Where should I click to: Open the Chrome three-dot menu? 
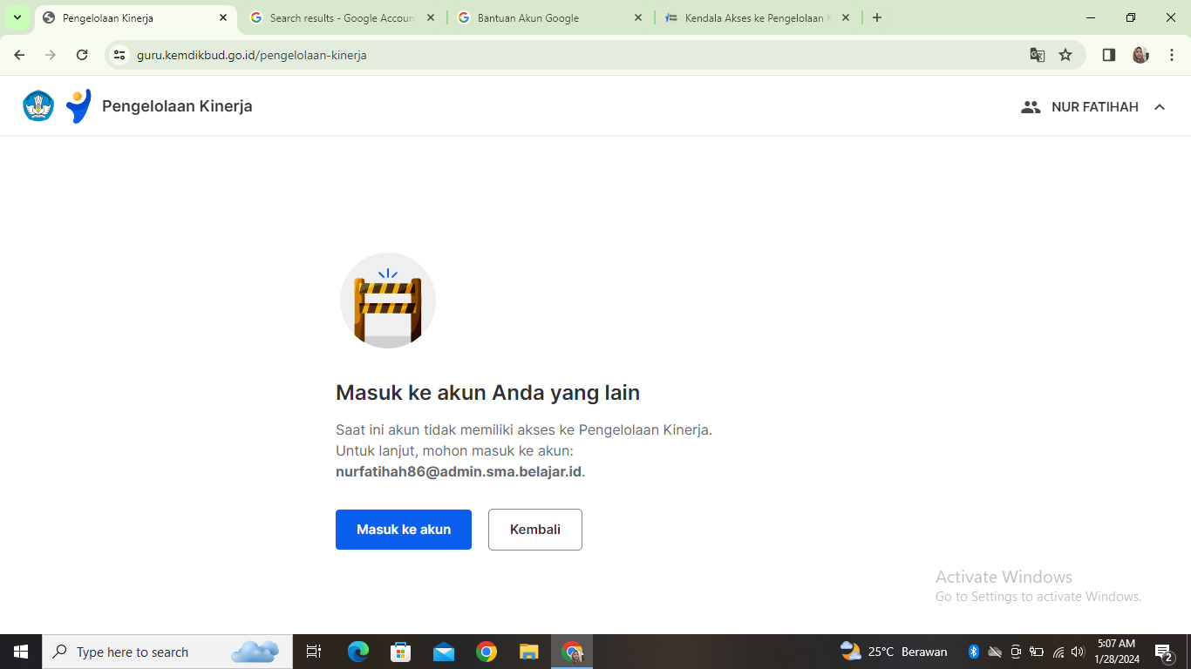tap(1172, 55)
